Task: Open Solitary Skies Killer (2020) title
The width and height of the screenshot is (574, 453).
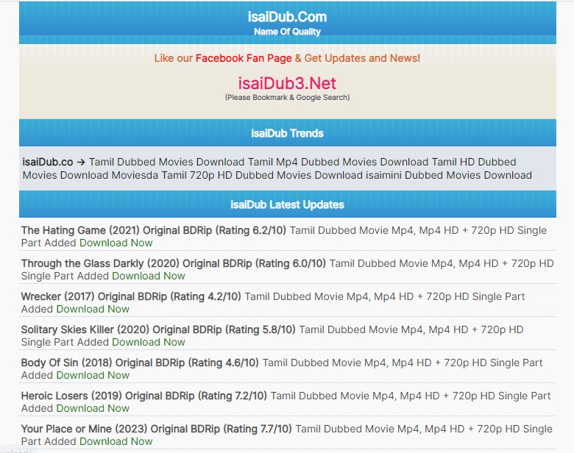Action: [x=158, y=329]
